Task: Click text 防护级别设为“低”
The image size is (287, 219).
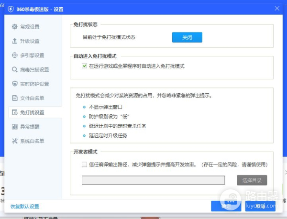Action: (109, 116)
